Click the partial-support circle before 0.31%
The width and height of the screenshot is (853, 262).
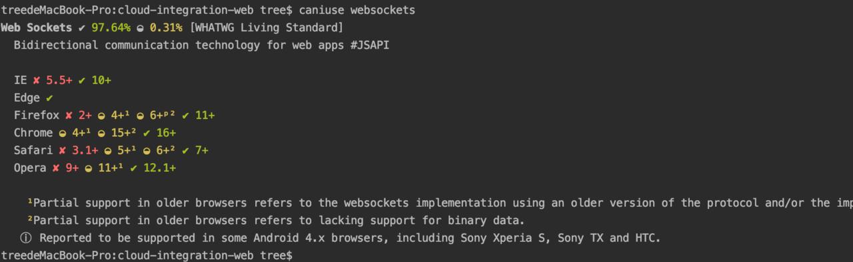point(140,28)
